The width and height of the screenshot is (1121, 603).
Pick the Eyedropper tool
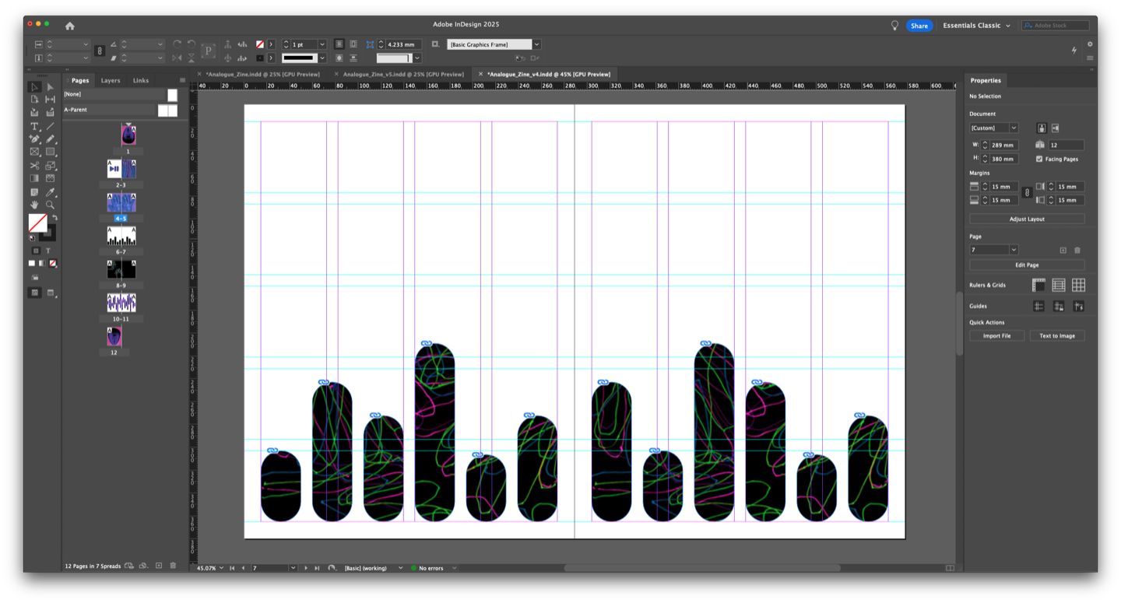pos(50,192)
